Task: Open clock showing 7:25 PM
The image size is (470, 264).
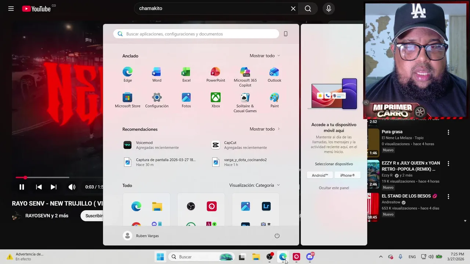Action: click(x=455, y=257)
